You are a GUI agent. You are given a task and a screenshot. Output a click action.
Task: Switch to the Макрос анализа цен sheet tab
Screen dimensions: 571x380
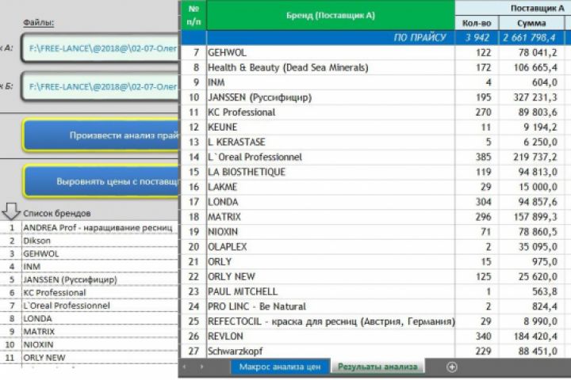pyautogui.click(x=280, y=367)
